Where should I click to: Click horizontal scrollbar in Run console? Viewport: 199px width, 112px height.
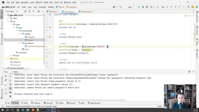(70, 100)
